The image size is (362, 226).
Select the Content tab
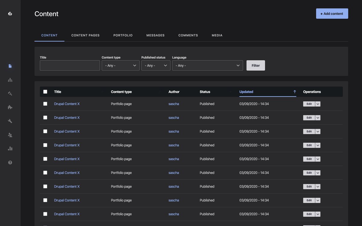[x=49, y=35]
